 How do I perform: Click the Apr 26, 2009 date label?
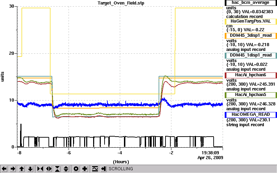[210, 158]
